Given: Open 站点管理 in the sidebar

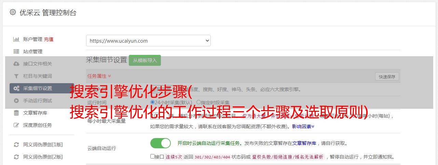Looking at the screenshot, I should [x=33, y=51].
